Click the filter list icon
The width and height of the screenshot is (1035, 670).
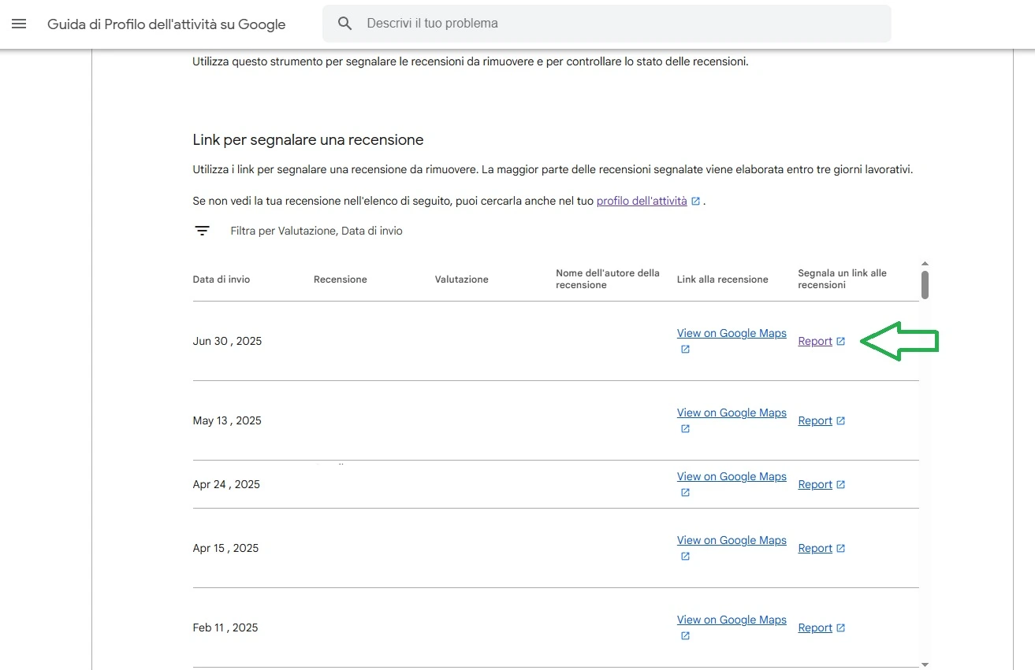coord(203,231)
